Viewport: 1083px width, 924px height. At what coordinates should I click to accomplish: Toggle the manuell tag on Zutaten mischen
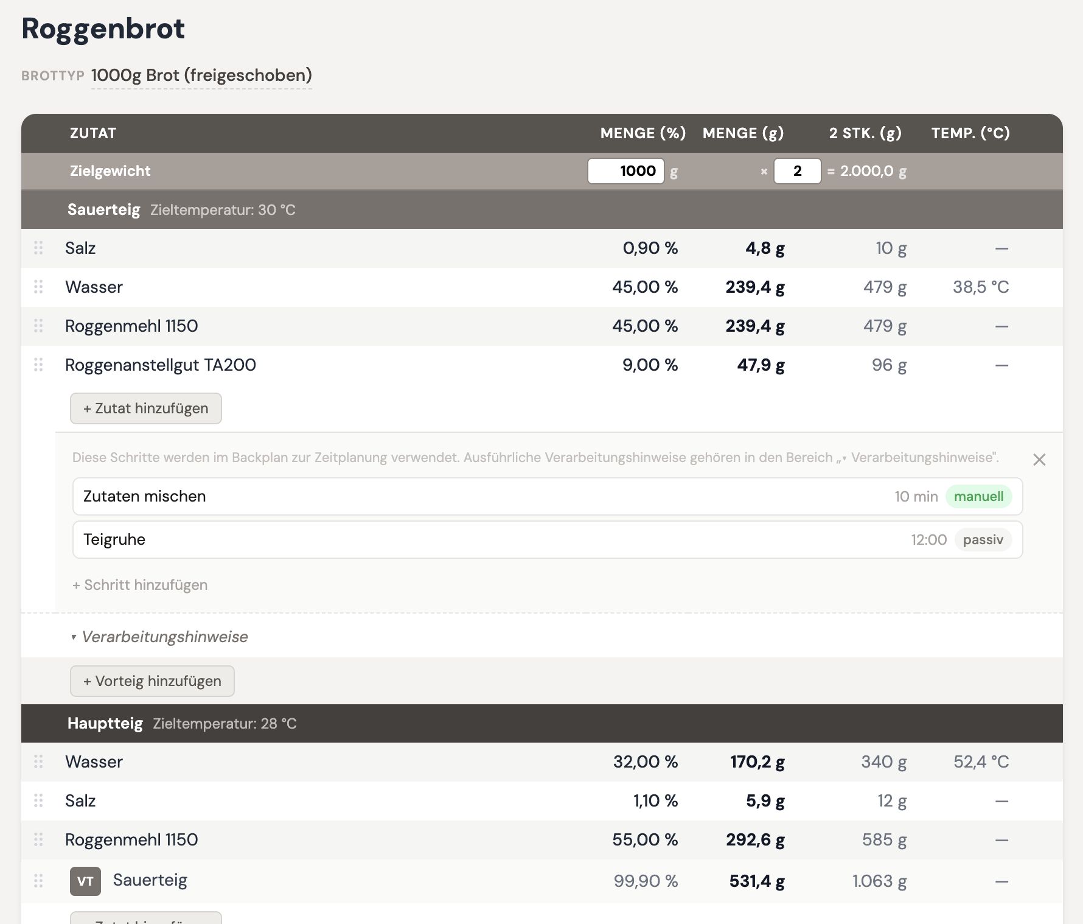coord(978,496)
